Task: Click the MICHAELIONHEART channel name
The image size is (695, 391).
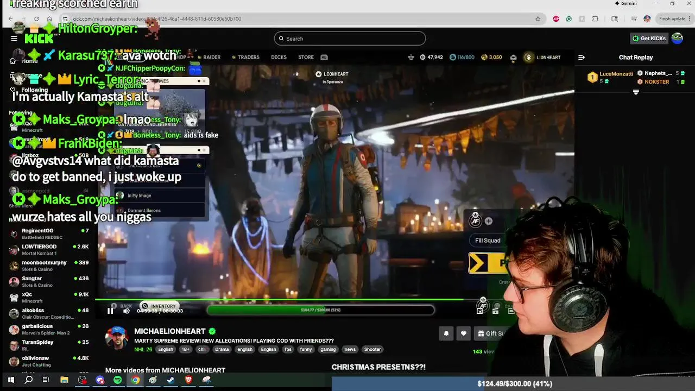Action: [170, 331]
